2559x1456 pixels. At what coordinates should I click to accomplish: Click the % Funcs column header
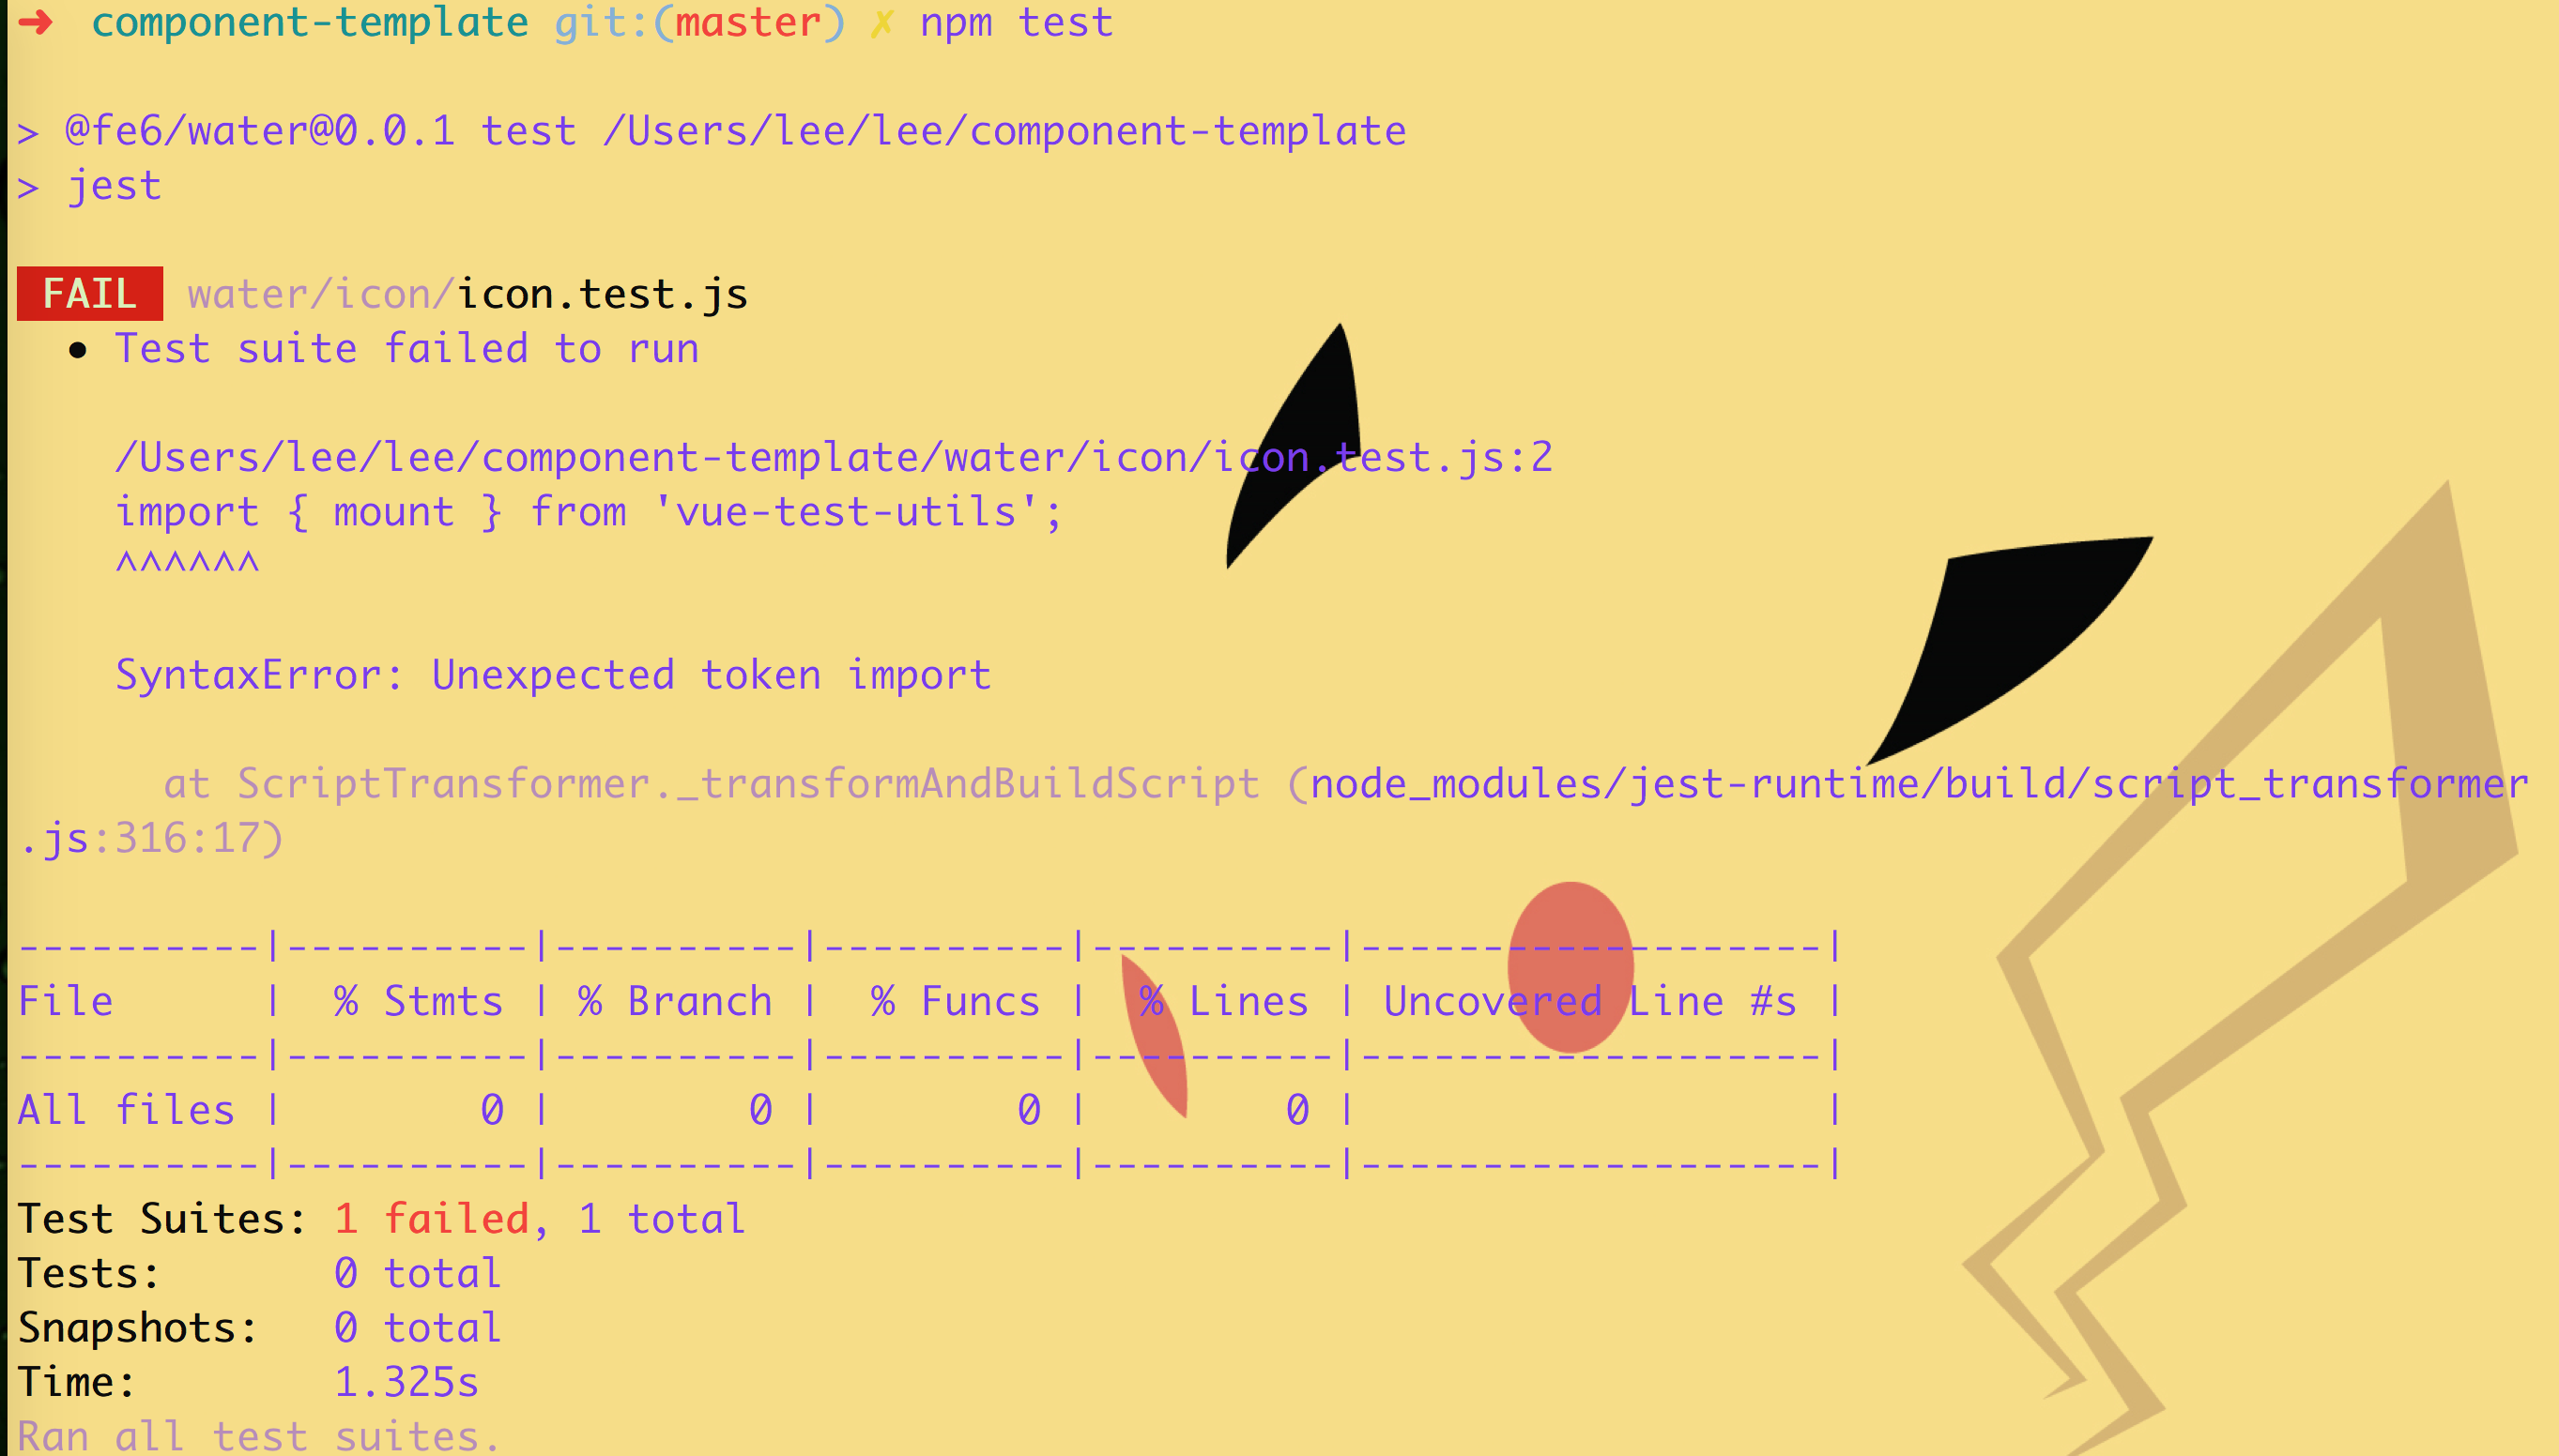[956, 1001]
